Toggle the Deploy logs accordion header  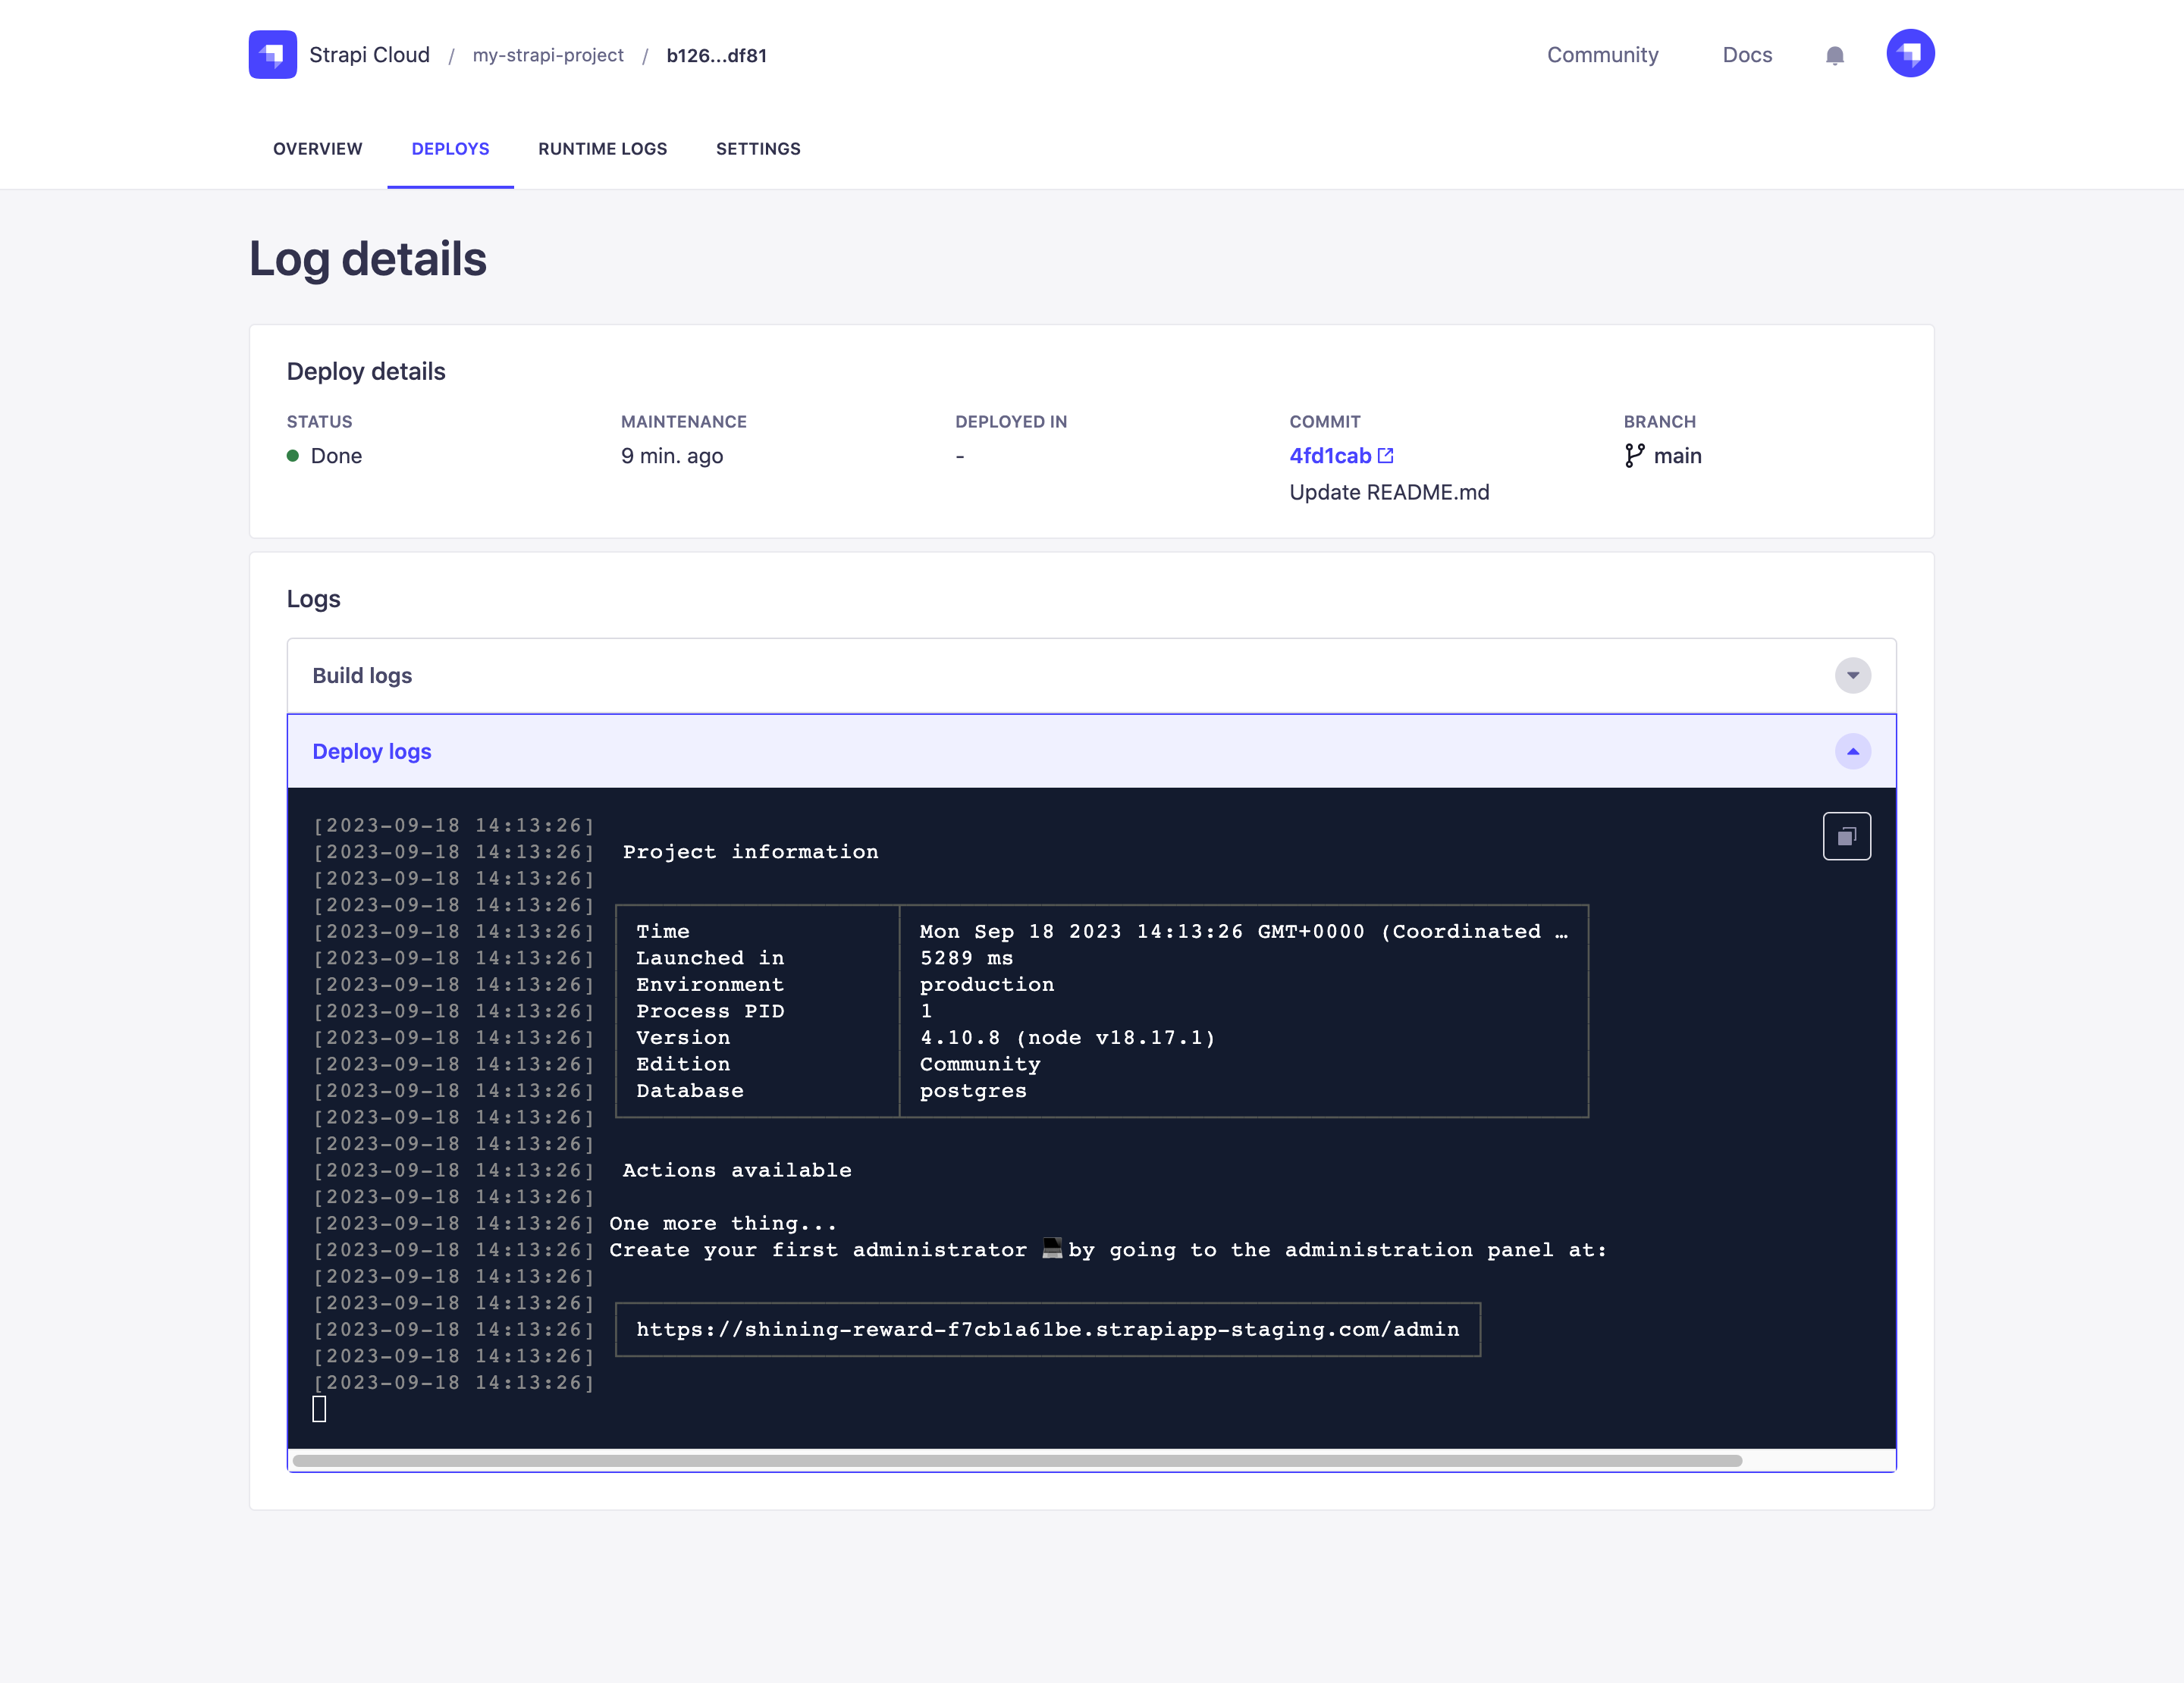tap(1000, 751)
